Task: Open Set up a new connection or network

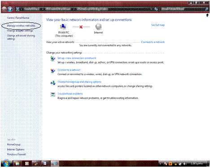Action: 77,58
